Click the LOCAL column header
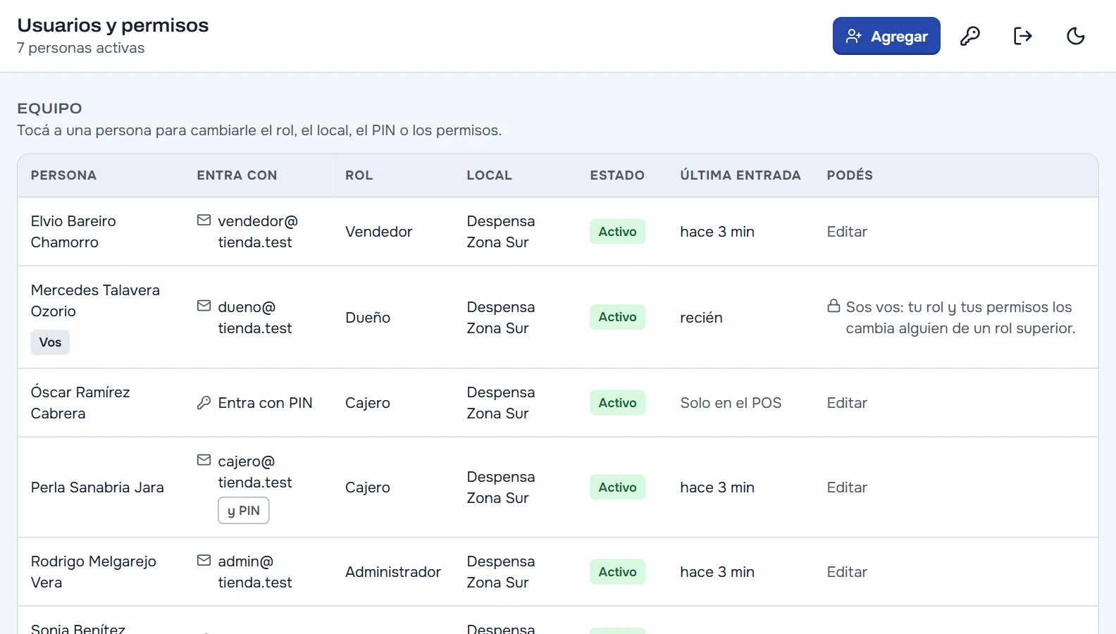Screen dimensions: 1116x634 tap(490, 175)
